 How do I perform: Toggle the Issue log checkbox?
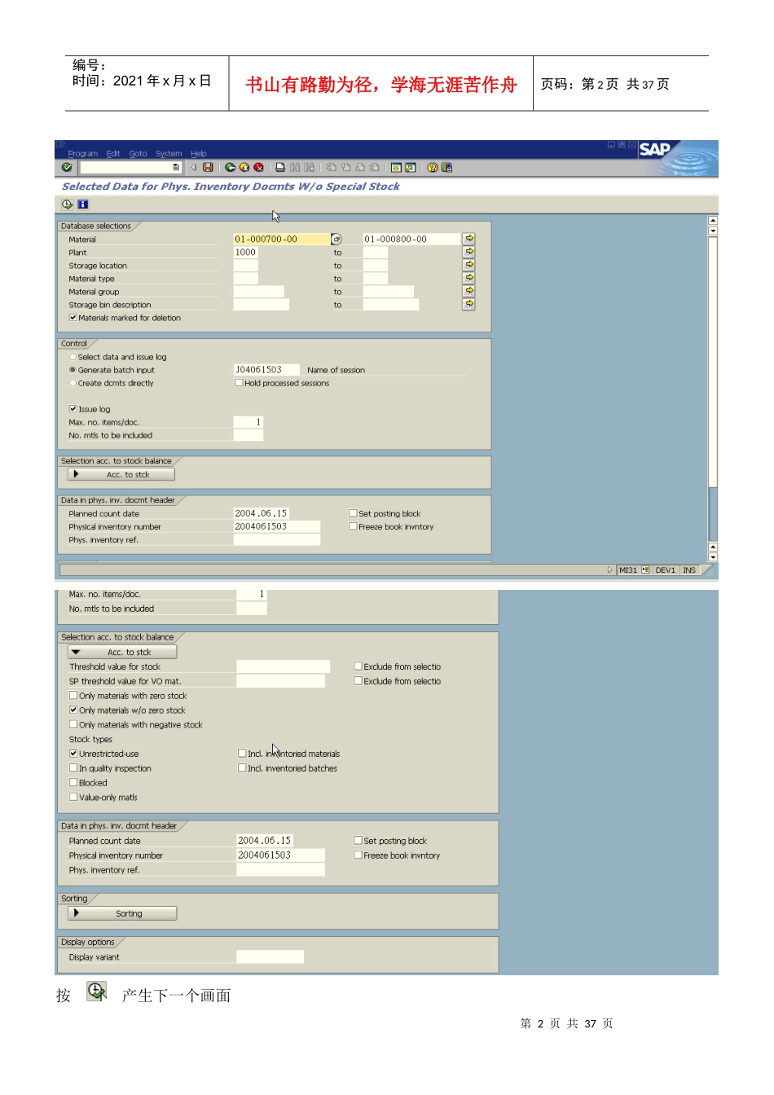73,409
